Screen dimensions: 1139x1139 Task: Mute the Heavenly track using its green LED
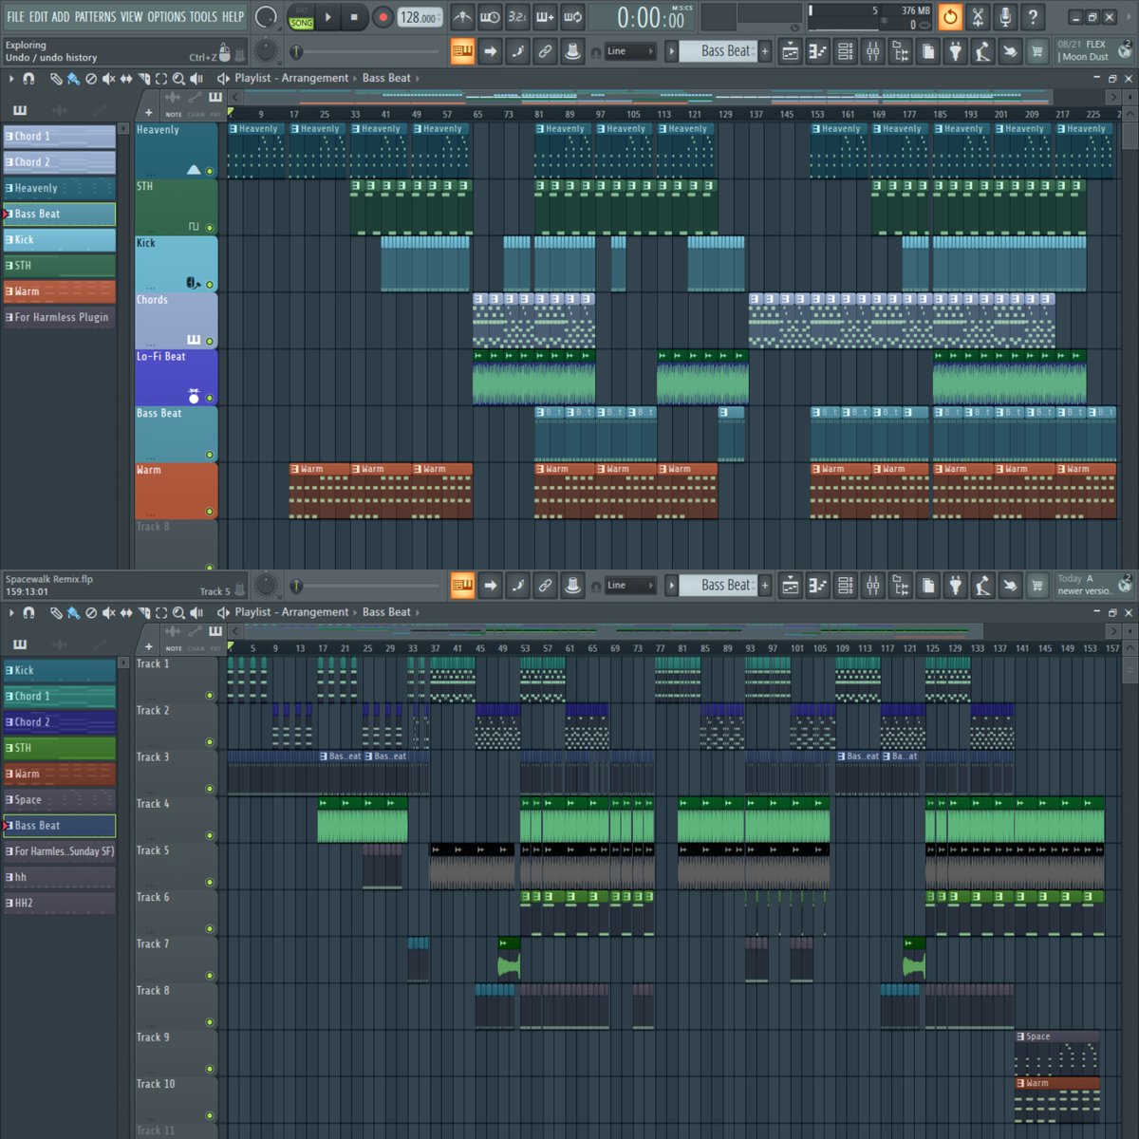point(210,172)
